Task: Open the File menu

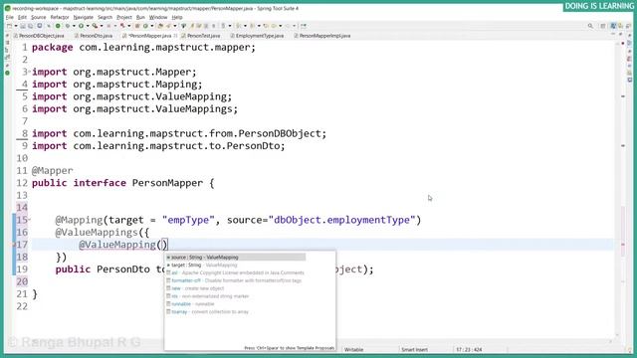Action: pyautogui.click(x=10, y=17)
